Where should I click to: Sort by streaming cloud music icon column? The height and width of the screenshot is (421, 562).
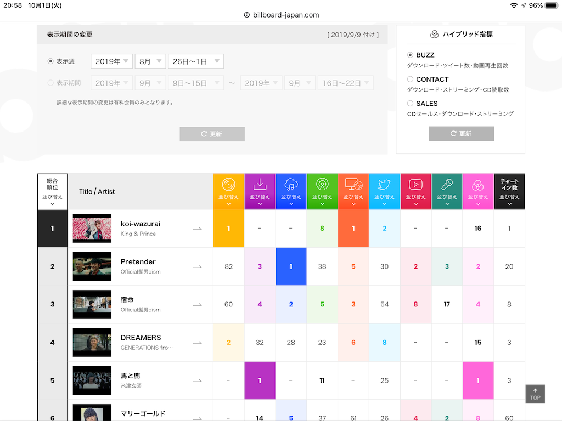(x=291, y=191)
